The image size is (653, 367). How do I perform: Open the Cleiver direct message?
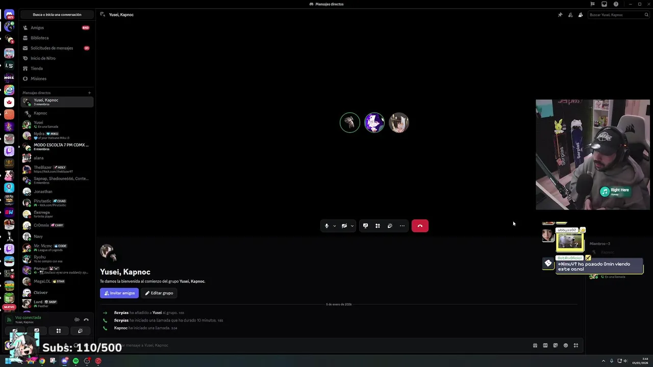coord(57,293)
